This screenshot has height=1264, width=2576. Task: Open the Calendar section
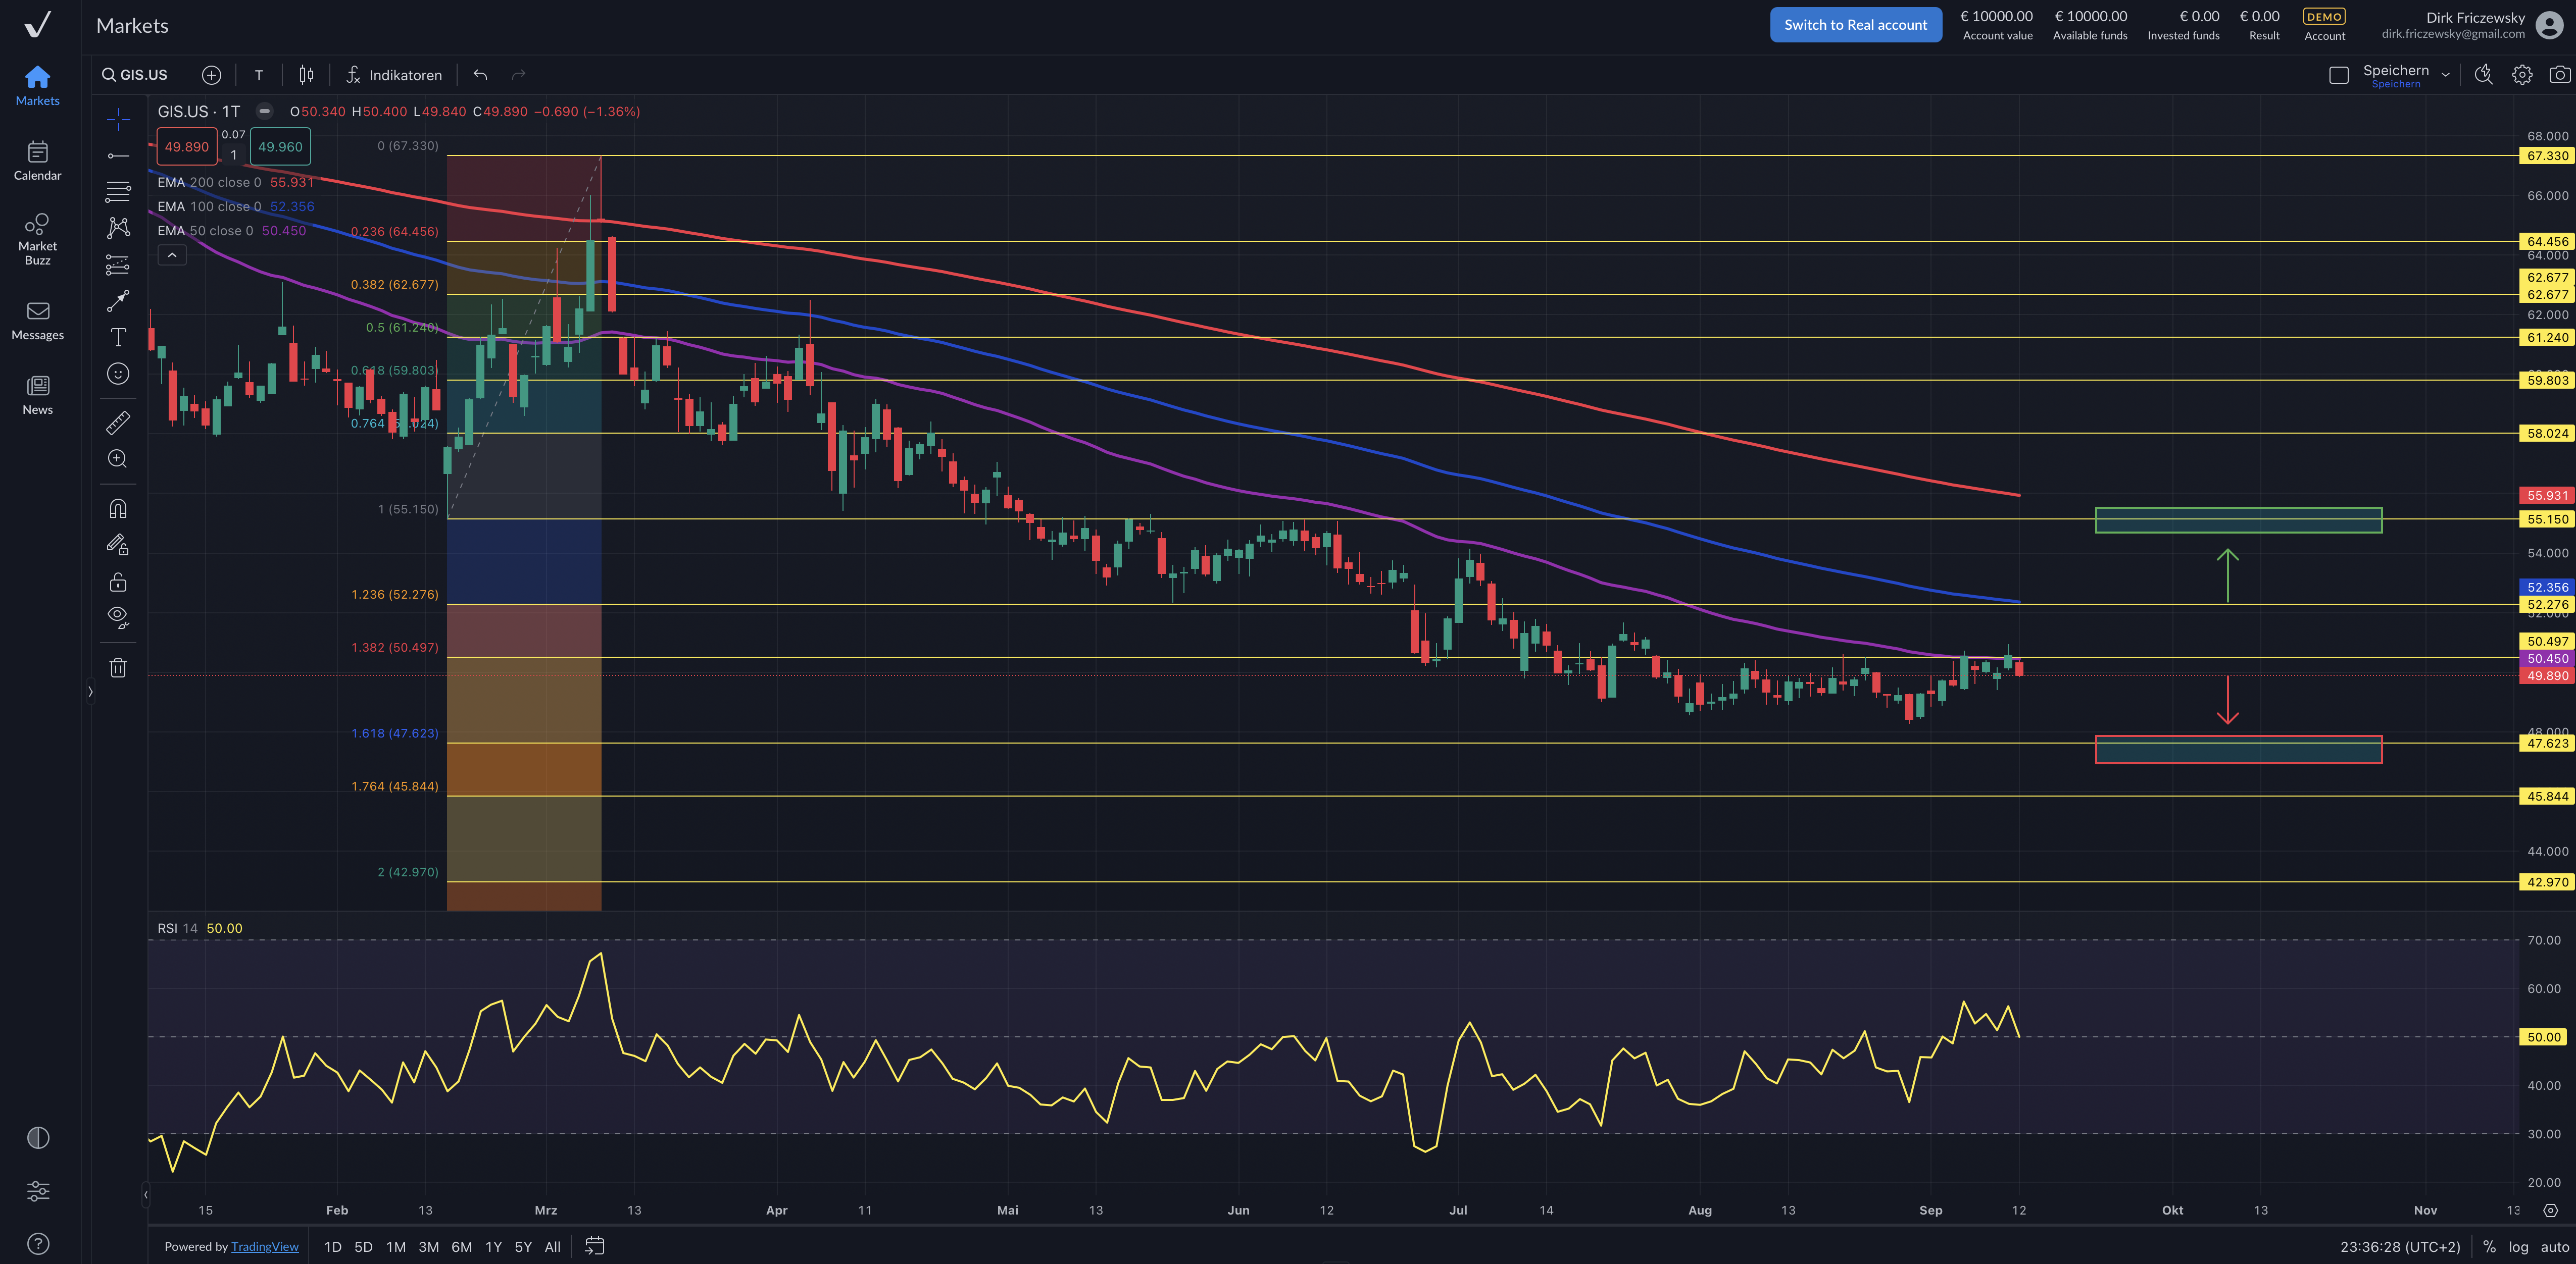[37, 160]
